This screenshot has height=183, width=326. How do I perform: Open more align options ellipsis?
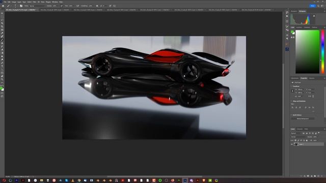313,111
